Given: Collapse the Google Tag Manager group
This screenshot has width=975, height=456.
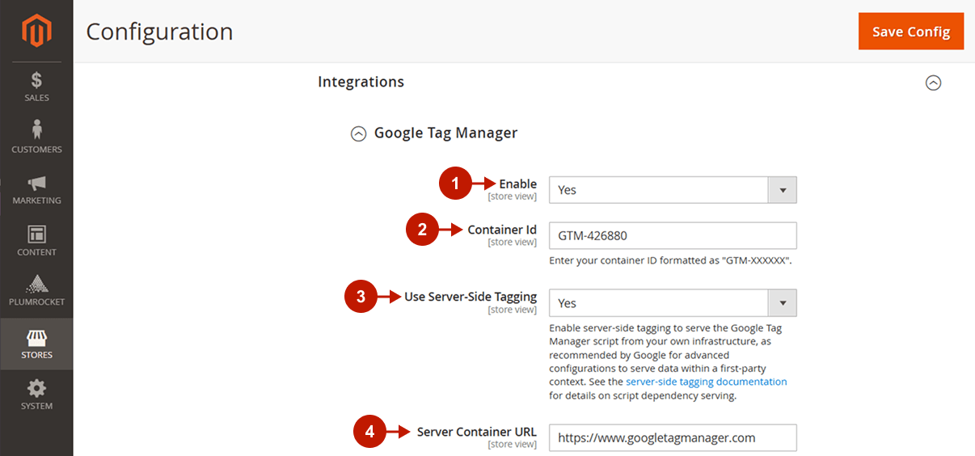Looking at the screenshot, I should 358,133.
